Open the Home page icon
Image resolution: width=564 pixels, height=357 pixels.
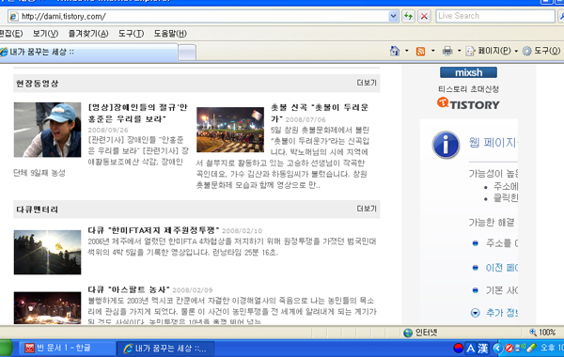(395, 51)
